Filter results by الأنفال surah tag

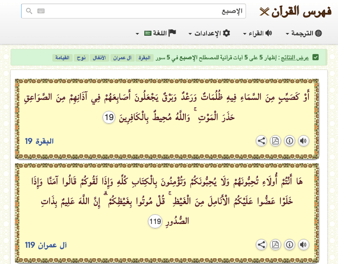point(99,58)
